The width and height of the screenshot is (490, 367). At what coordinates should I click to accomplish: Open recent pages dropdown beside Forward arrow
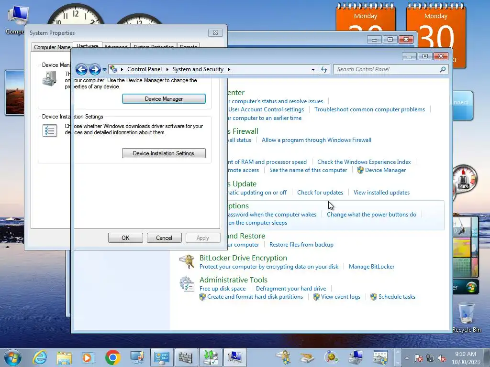pos(104,70)
